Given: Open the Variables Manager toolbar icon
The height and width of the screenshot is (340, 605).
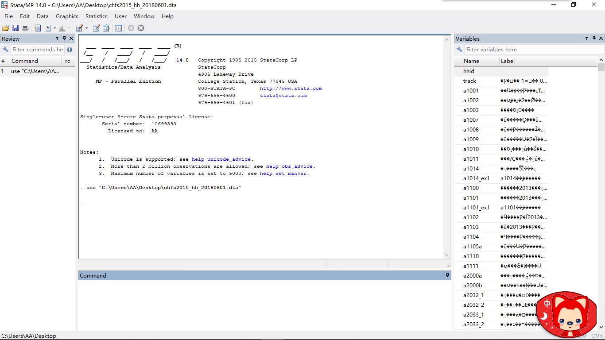Looking at the screenshot, I should [x=119, y=28].
